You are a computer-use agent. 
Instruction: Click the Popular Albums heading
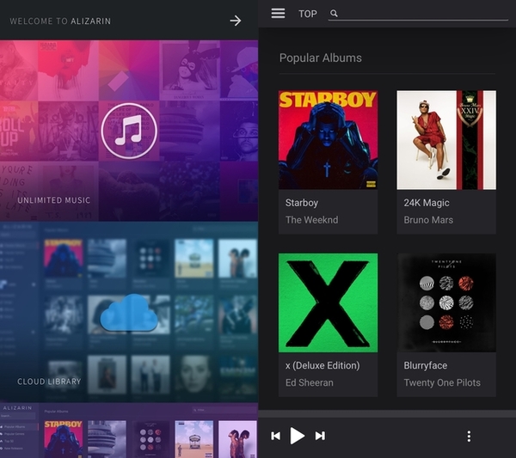[321, 58]
